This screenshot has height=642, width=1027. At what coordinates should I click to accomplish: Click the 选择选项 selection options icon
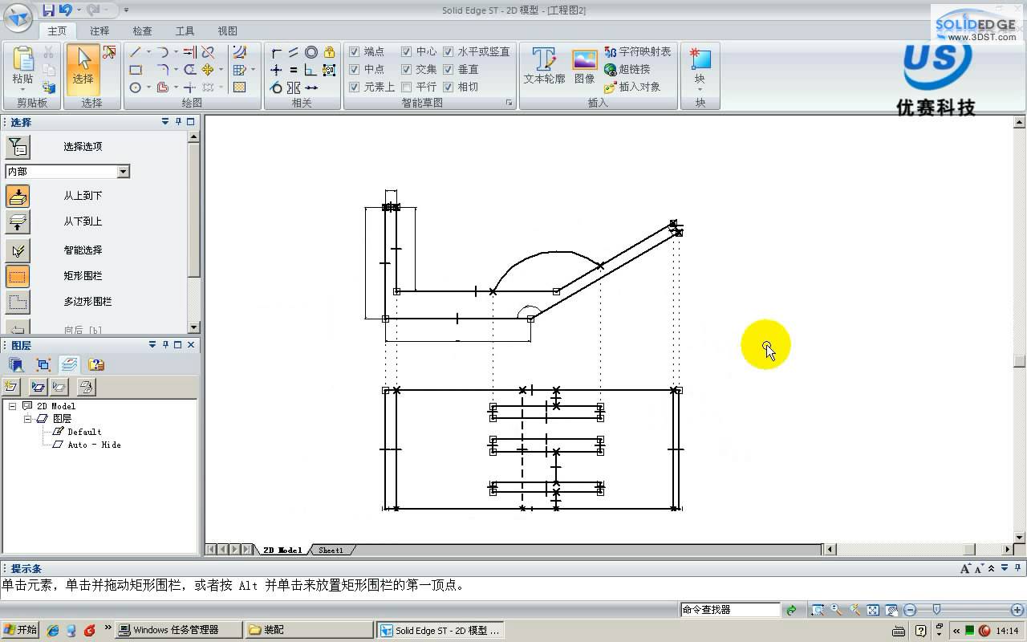coord(18,146)
